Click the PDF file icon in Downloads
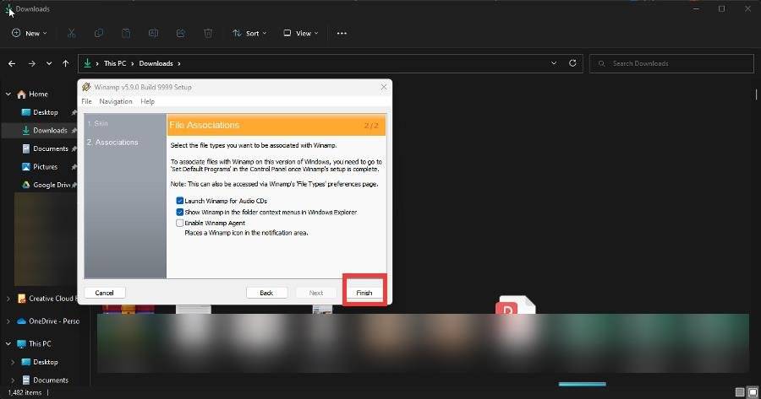 pyautogui.click(x=516, y=305)
